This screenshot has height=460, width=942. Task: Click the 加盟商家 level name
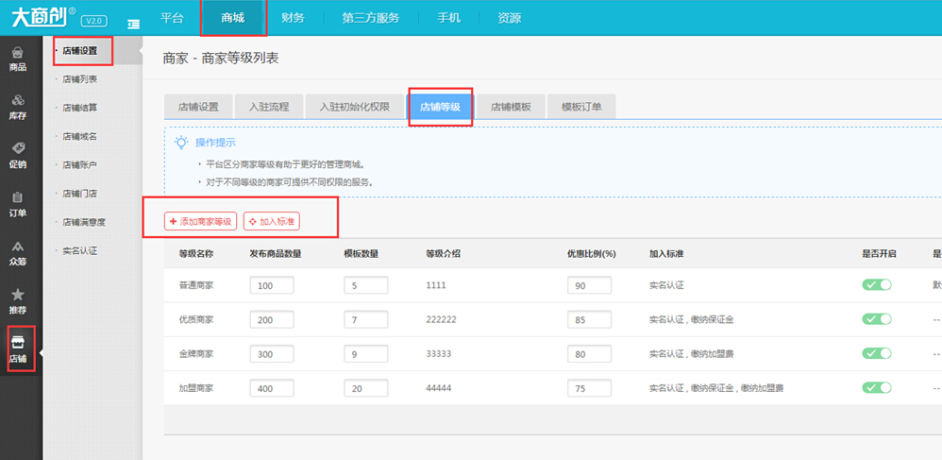(195, 388)
